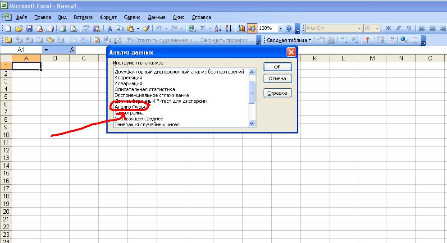The image size is (447, 243).
Task: Toggle italic formatting (К) button
Action: point(398,28)
